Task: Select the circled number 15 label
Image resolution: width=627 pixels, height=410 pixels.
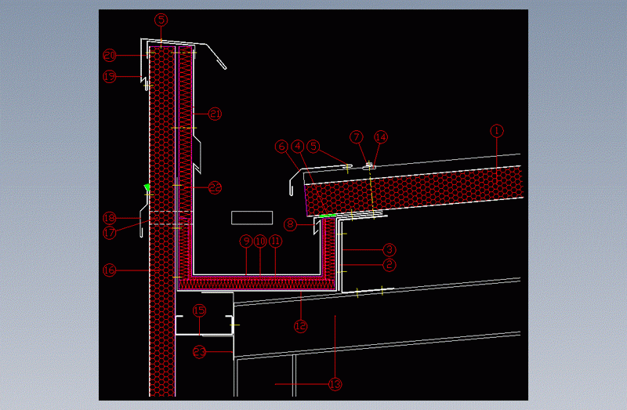Action: point(199,310)
